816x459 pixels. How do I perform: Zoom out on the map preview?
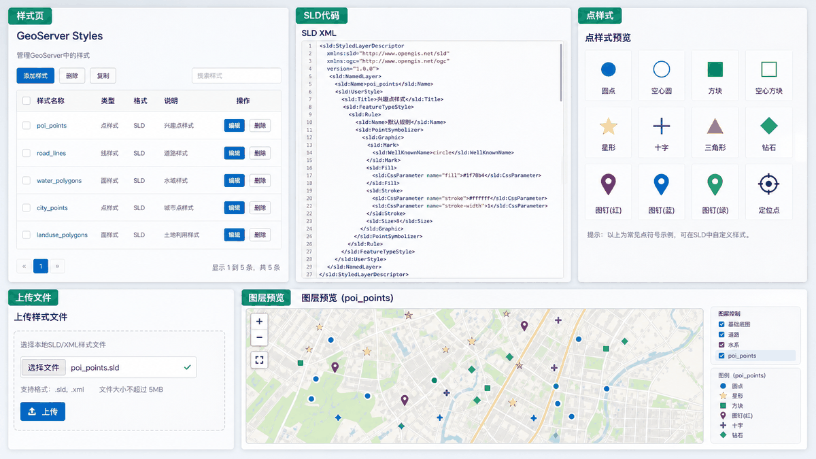[259, 337]
